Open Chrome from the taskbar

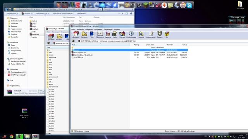click(11, 136)
